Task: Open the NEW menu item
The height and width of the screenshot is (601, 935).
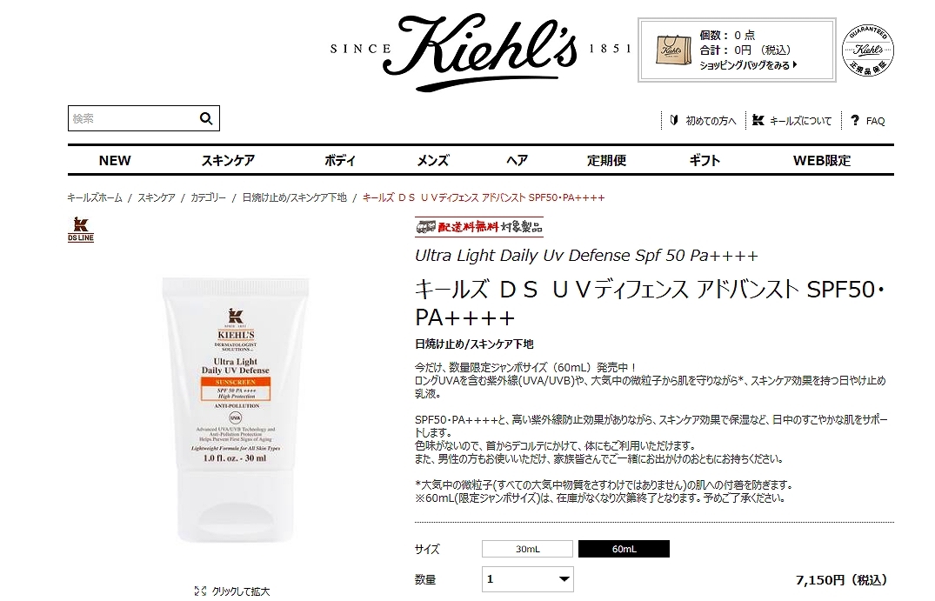Action: [x=115, y=160]
